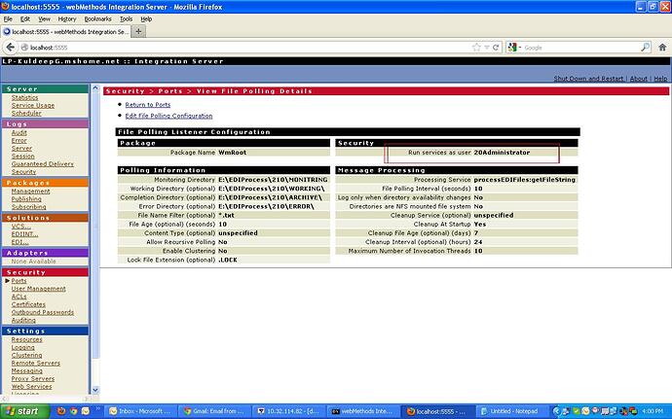Open the ACLs link

[x=19, y=297]
